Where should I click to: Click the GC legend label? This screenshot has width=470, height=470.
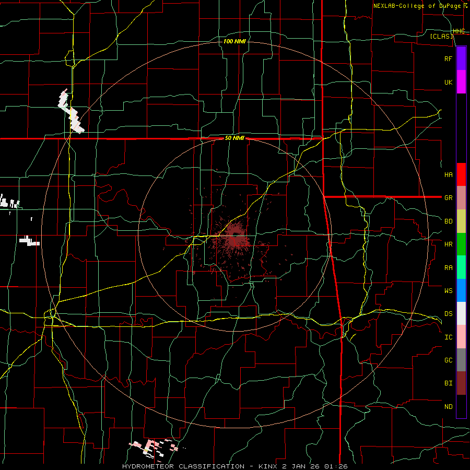point(448,360)
